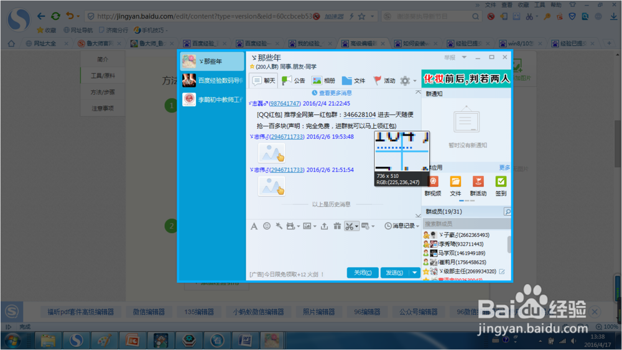The height and width of the screenshot is (350, 622).
Task: Click the image thumbnail sent at 19:53:48
Action: click(272, 153)
